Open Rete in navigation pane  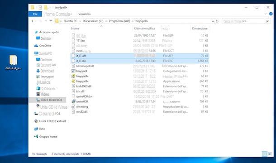(42, 129)
